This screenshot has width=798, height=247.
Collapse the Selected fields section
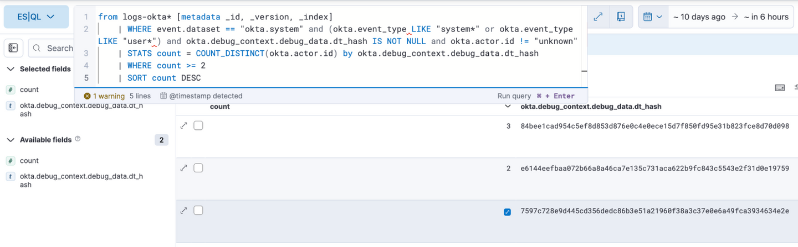(11, 69)
